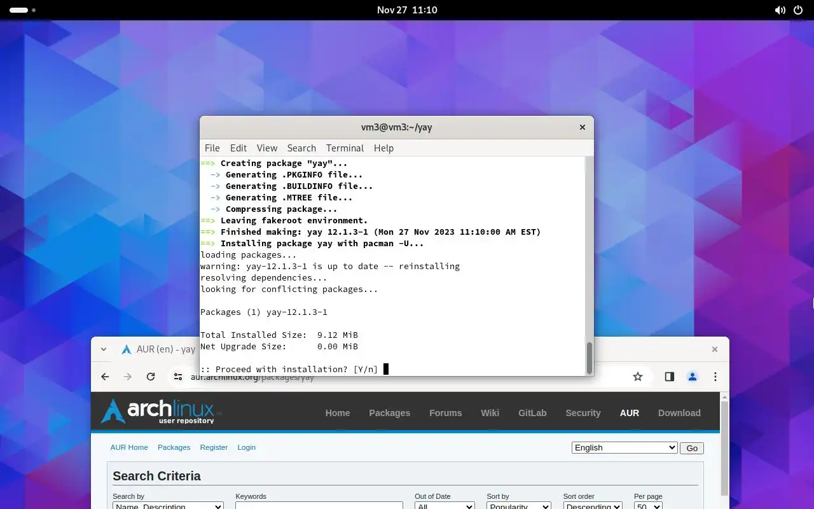
Task: Open the power icon system menu
Action: [x=799, y=10]
